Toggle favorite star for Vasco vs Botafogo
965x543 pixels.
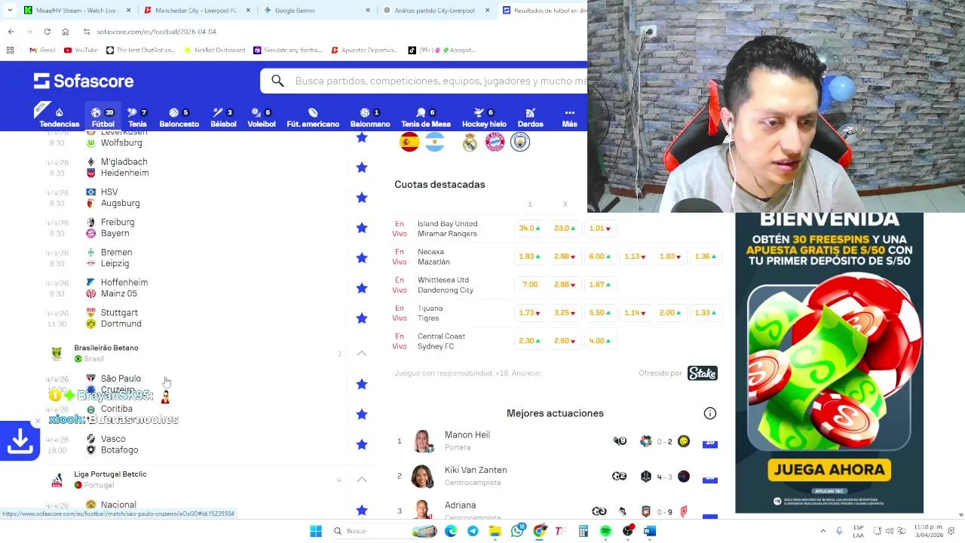(362, 444)
